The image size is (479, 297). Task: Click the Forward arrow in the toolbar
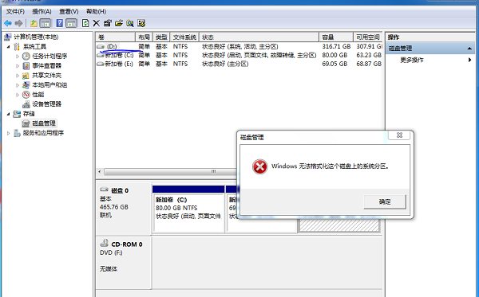tap(18, 23)
